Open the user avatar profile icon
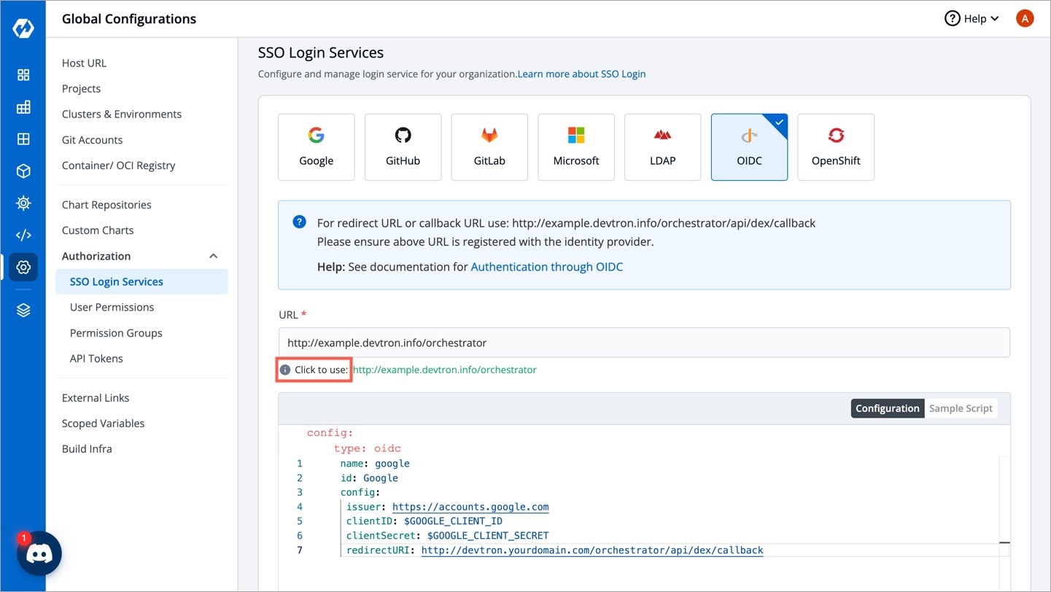 click(x=1025, y=19)
